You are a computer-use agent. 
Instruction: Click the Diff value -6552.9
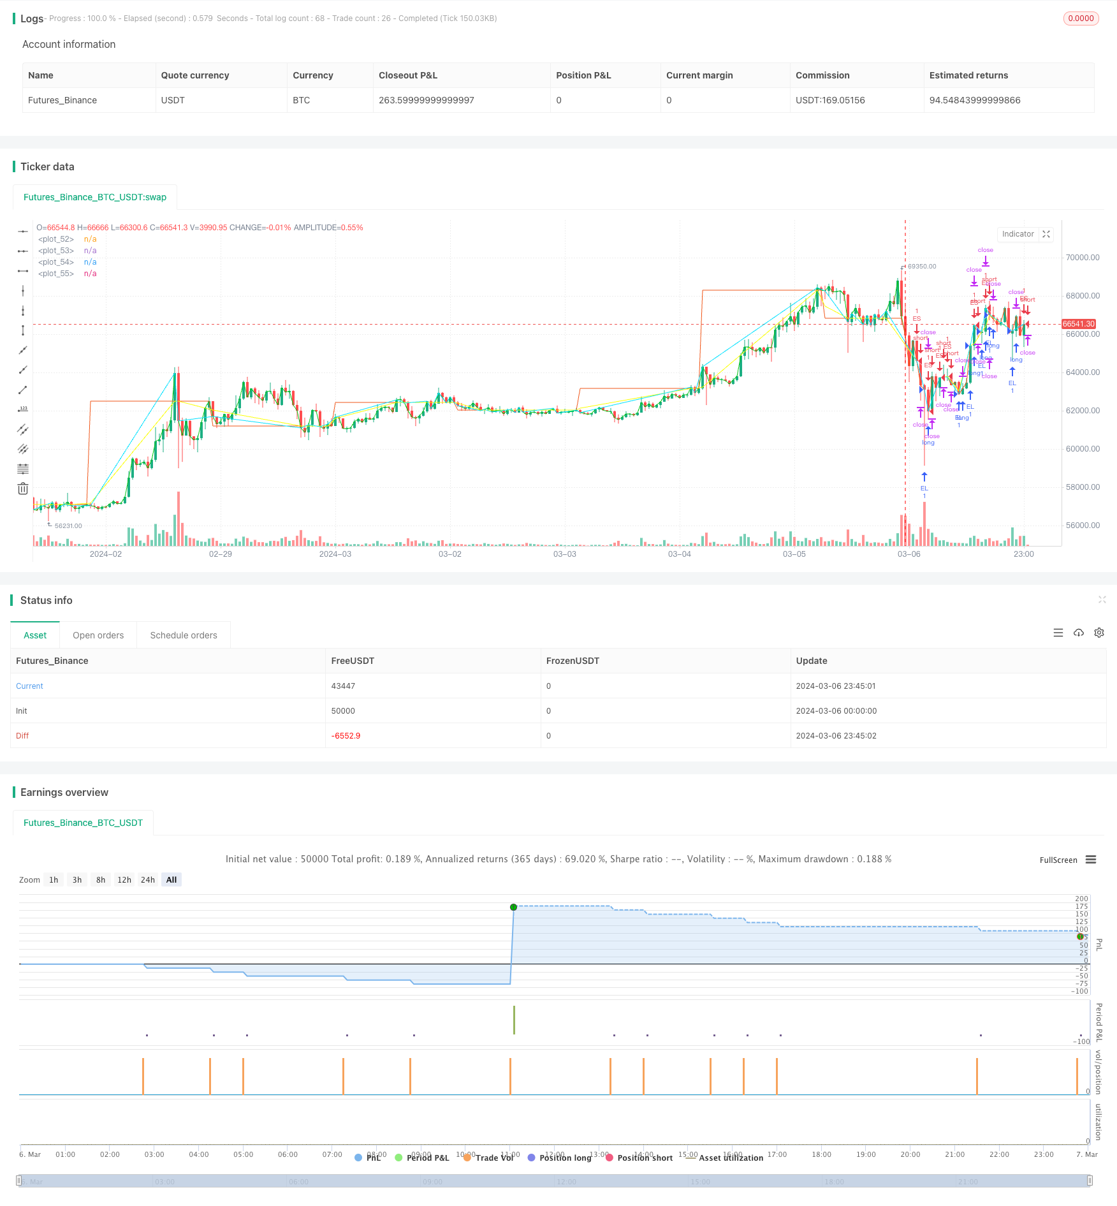tap(346, 736)
